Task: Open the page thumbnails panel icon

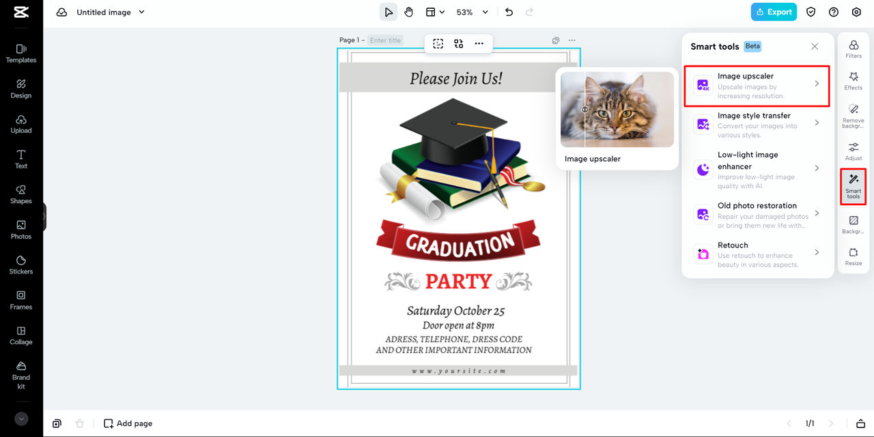Action: 860,423
